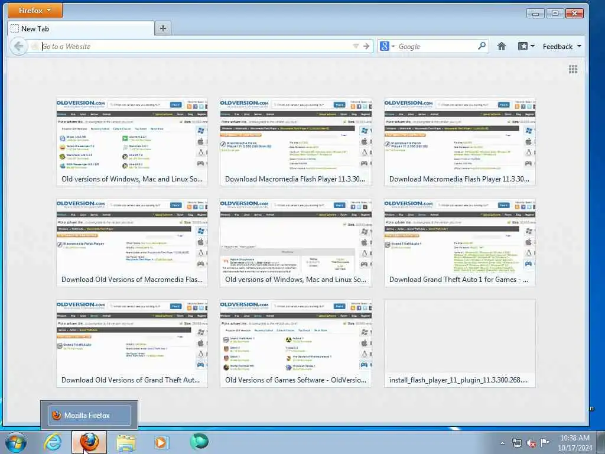This screenshot has height=454, width=605.
Task: Click the Go arrow in the address bar
Action: pos(366,46)
